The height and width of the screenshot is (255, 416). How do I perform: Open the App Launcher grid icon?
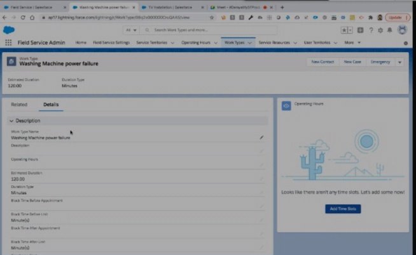pos(8,43)
